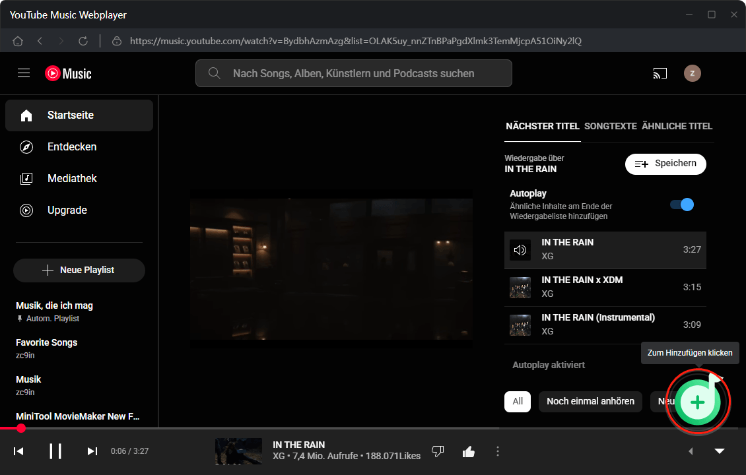Screen dimensions: 746x475
Task: Select the All filter chip
Action: click(x=518, y=401)
